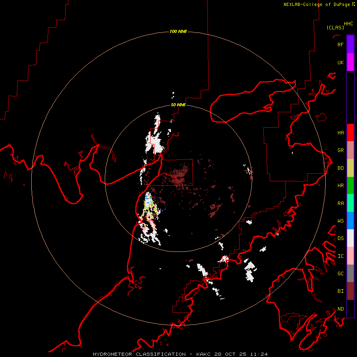Click the light pink IC legend swatch
Image resolution: width=357 pixels, height=357 pixels.
[350, 256]
